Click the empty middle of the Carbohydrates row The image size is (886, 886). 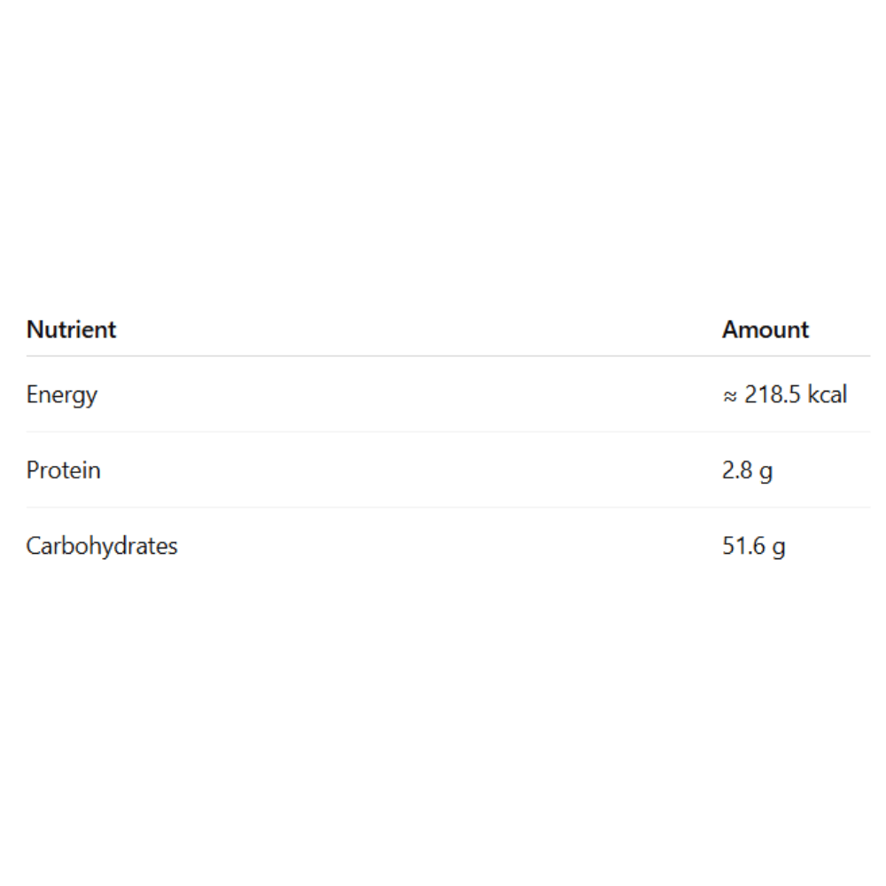click(443, 545)
